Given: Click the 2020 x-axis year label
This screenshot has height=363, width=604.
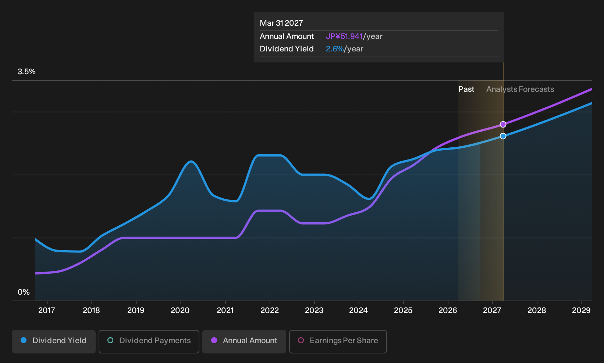Looking at the screenshot, I should (180, 310).
